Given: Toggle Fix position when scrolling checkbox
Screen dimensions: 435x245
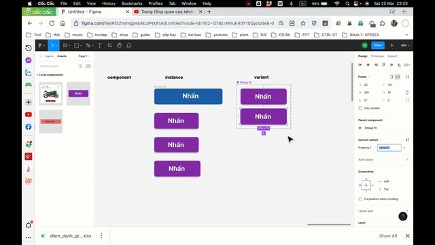Looking at the screenshot, I should [x=360, y=199].
